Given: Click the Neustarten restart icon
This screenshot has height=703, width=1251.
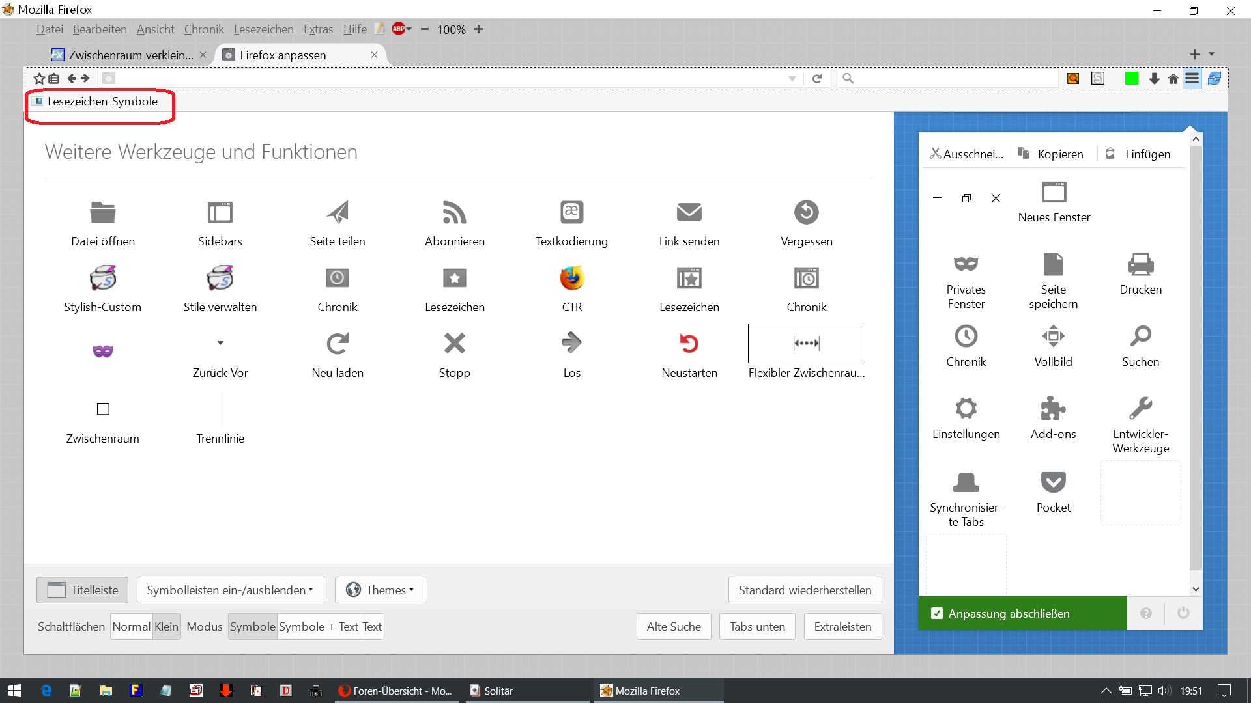Looking at the screenshot, I should tap(689, 343).
